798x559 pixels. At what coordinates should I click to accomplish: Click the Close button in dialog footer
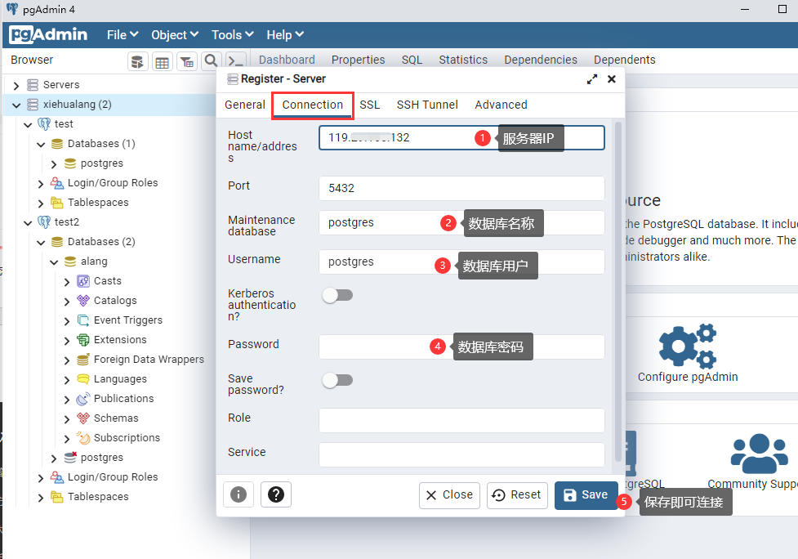click(449, 495)
